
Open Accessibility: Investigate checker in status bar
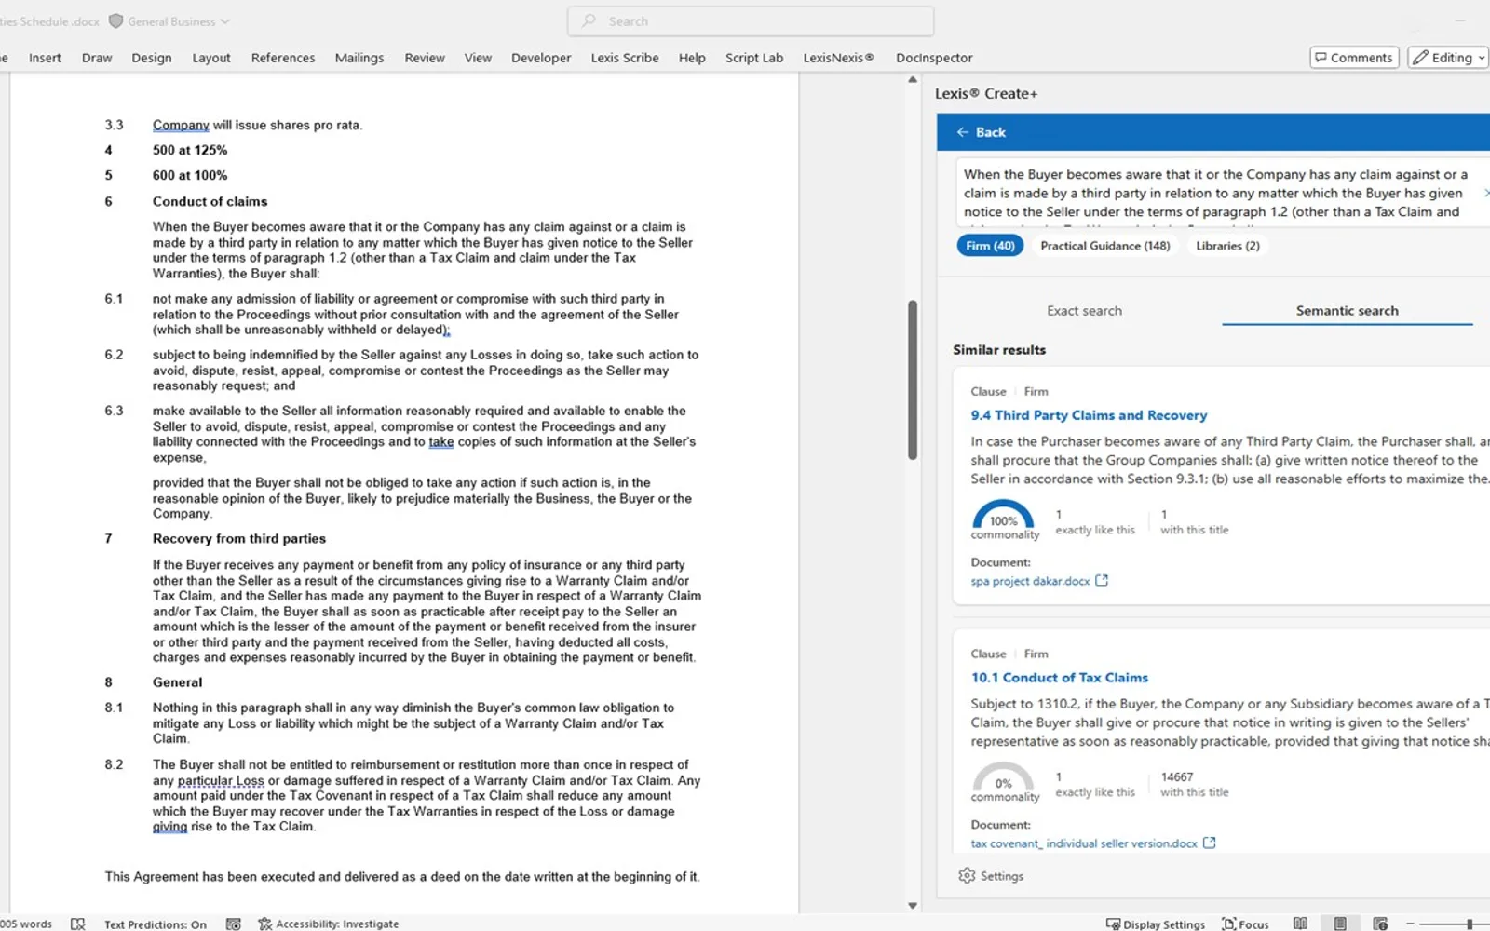328,924
